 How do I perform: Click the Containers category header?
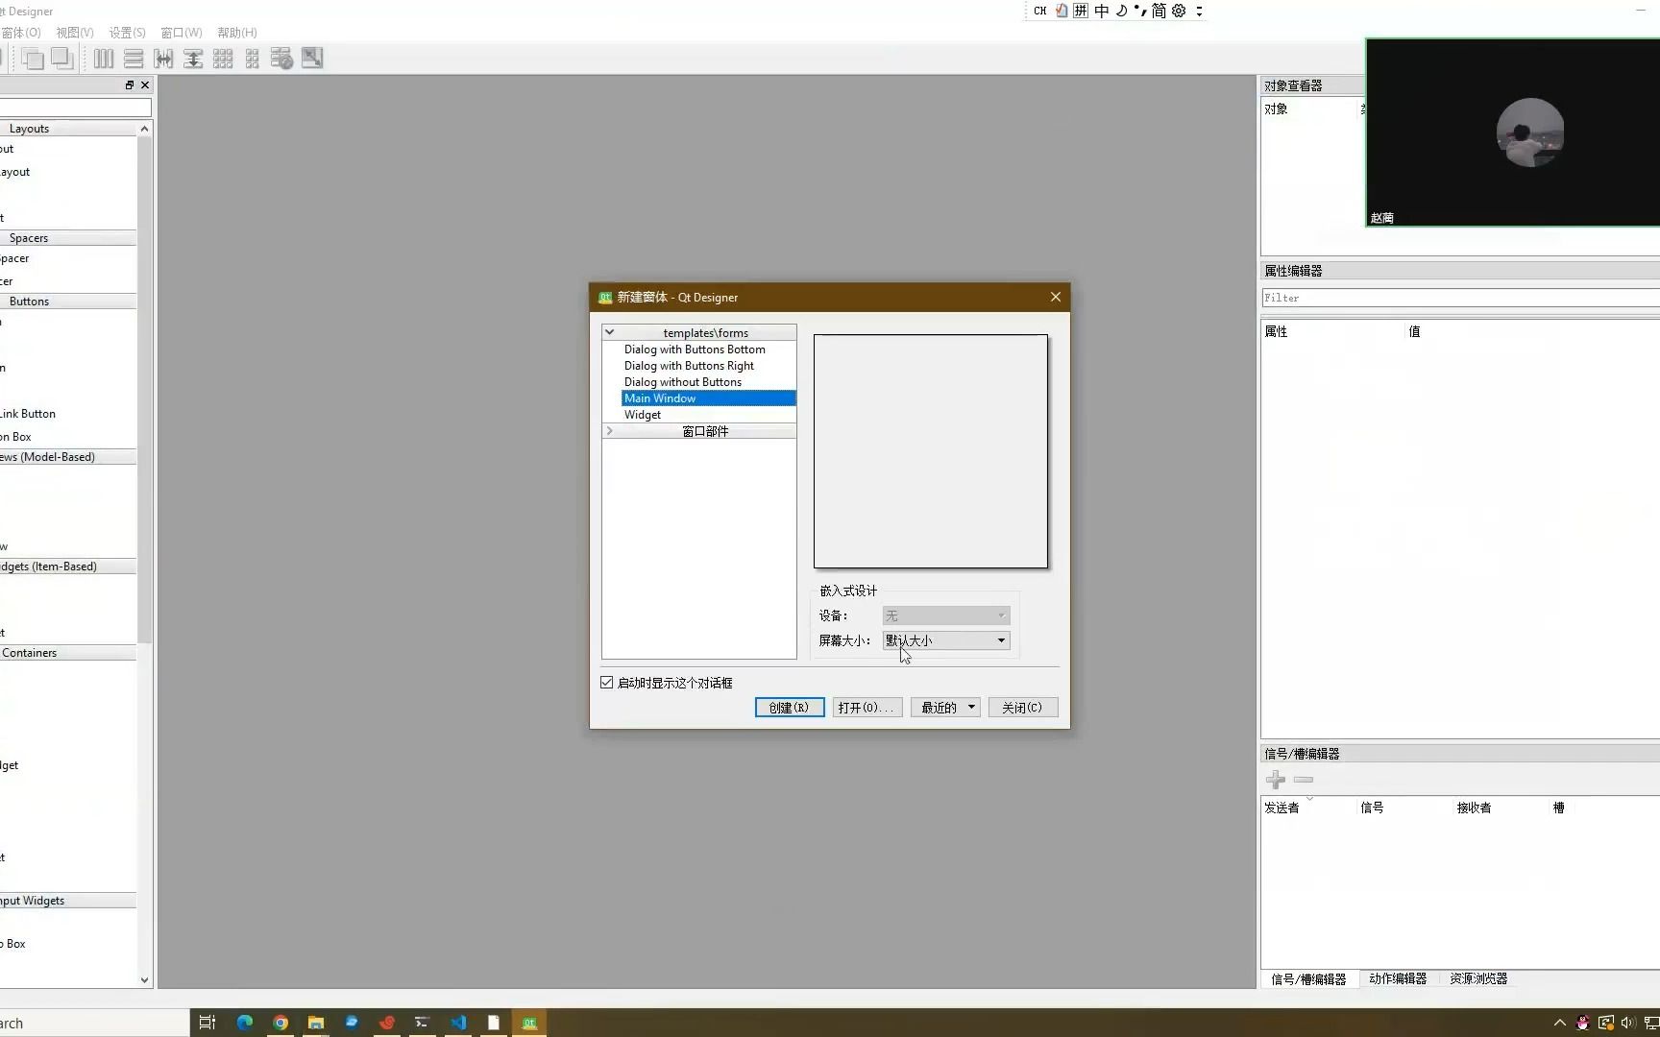(x=68, y=653)
